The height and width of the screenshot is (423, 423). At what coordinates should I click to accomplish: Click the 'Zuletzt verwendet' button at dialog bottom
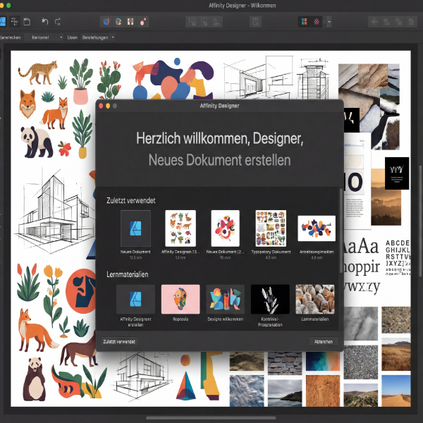point(119,341)
